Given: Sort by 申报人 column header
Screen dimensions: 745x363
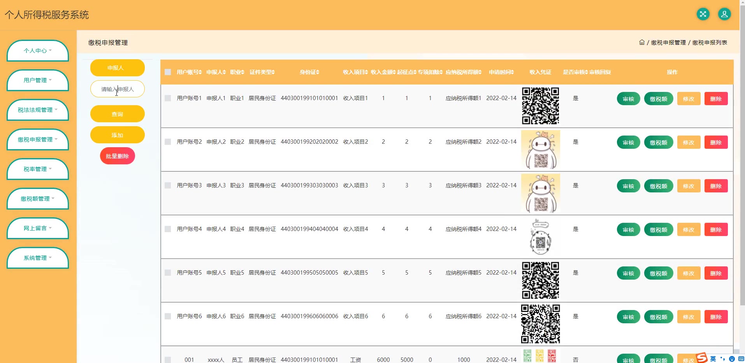Looking at the screenshot, I should pyautogui.click(x=216, y=72).
